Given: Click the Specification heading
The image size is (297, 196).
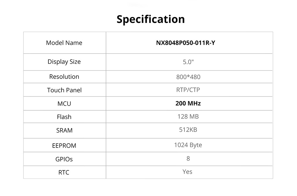Looking at the screenshot, I should point(151,19).
